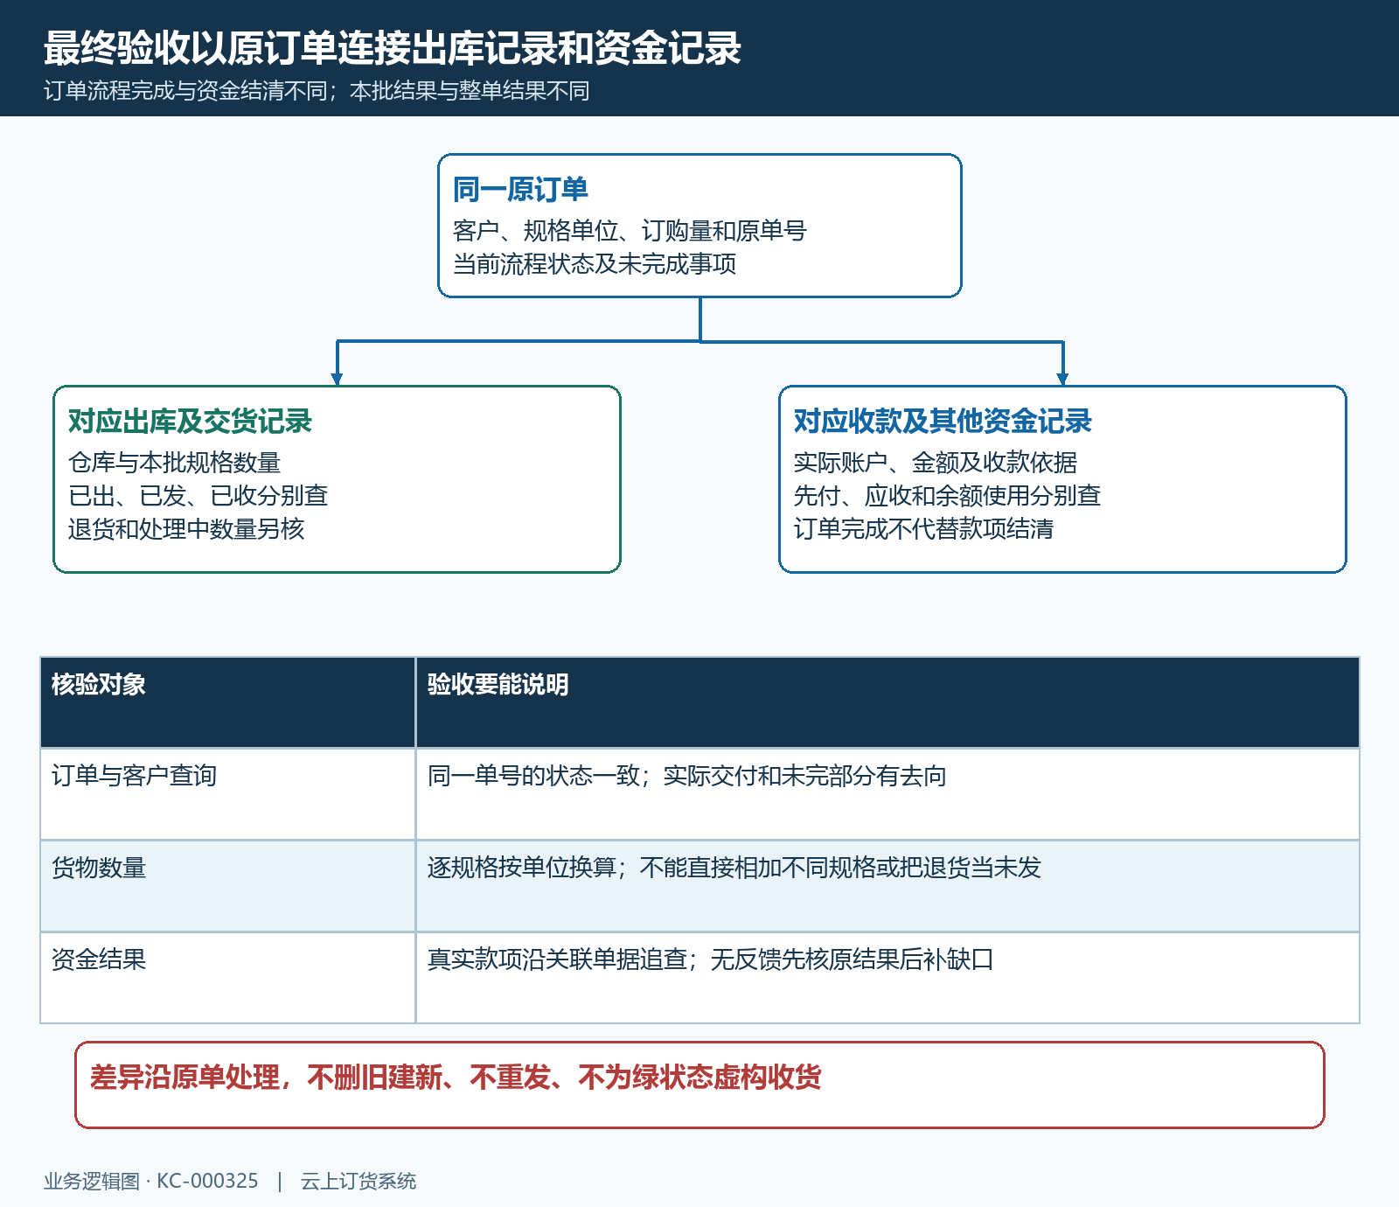Screen dimensions: 1399x1207
Task: Click the cell starting with 逐规格按单位换算
Action: (x=887, y=886)
